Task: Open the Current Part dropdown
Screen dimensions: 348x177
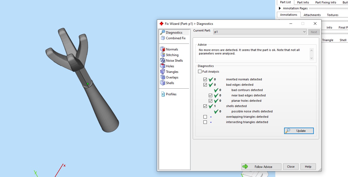Action: tap(260, 32)
